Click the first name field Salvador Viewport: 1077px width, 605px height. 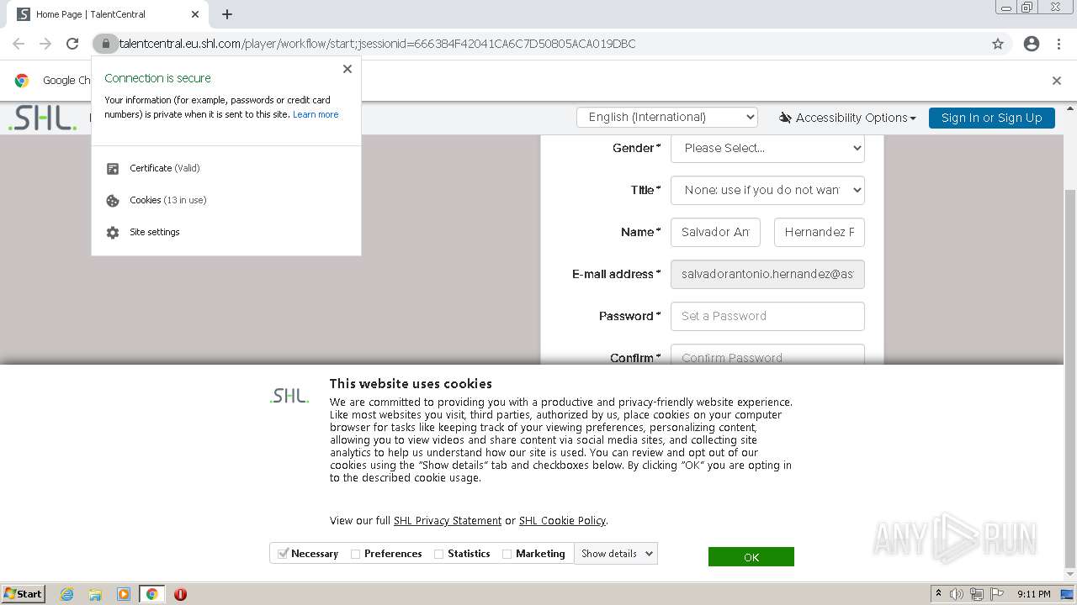click(x=715, y=232)
